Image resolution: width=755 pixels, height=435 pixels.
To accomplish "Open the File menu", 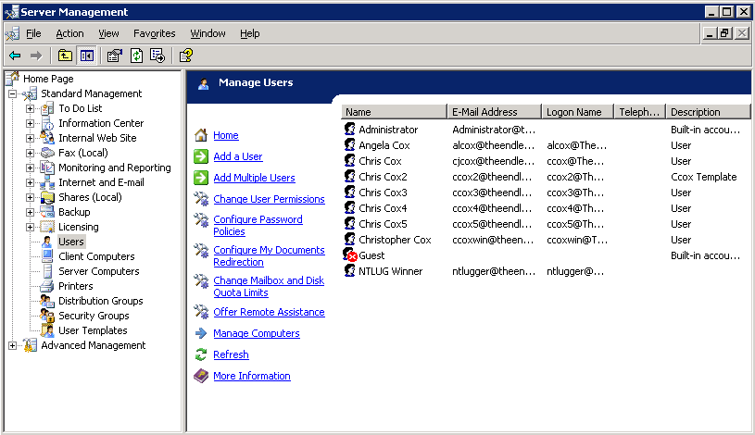I will pyautogui.click(x=33, y=33).
